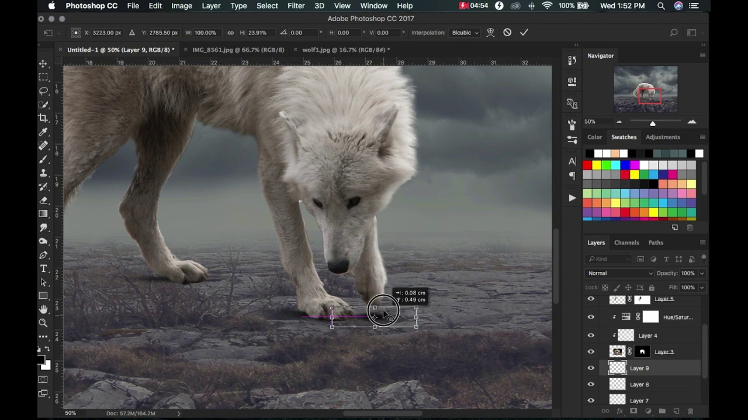Image resolution: width=748 pixels, height=420 pixels.
Task: Switch between free transform and warp modes
Action: (491, 33)
